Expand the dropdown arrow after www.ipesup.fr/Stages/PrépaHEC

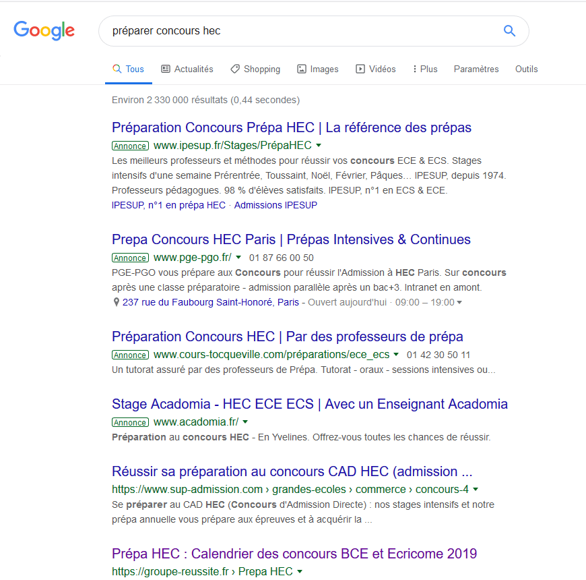click(x=319, y=145)
